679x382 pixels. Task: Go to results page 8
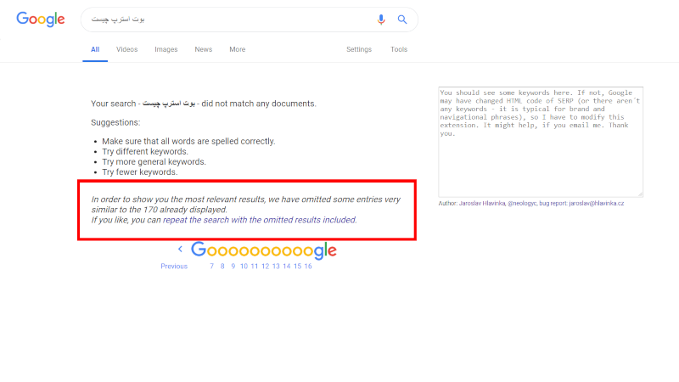(x=222, y=267)
